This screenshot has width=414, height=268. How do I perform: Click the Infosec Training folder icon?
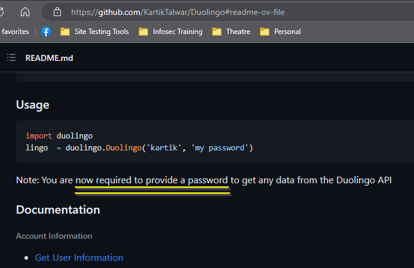pos(143,32)
